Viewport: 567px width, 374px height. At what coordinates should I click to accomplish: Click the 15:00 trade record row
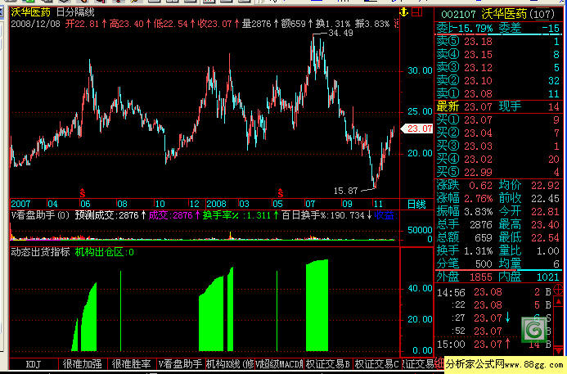click(494, 344)
